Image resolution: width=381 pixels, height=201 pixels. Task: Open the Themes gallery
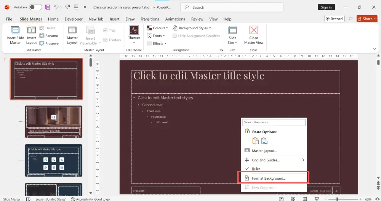click(x=134, y=35)
